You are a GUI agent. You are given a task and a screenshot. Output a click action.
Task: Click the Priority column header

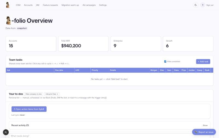click(100, 70)
